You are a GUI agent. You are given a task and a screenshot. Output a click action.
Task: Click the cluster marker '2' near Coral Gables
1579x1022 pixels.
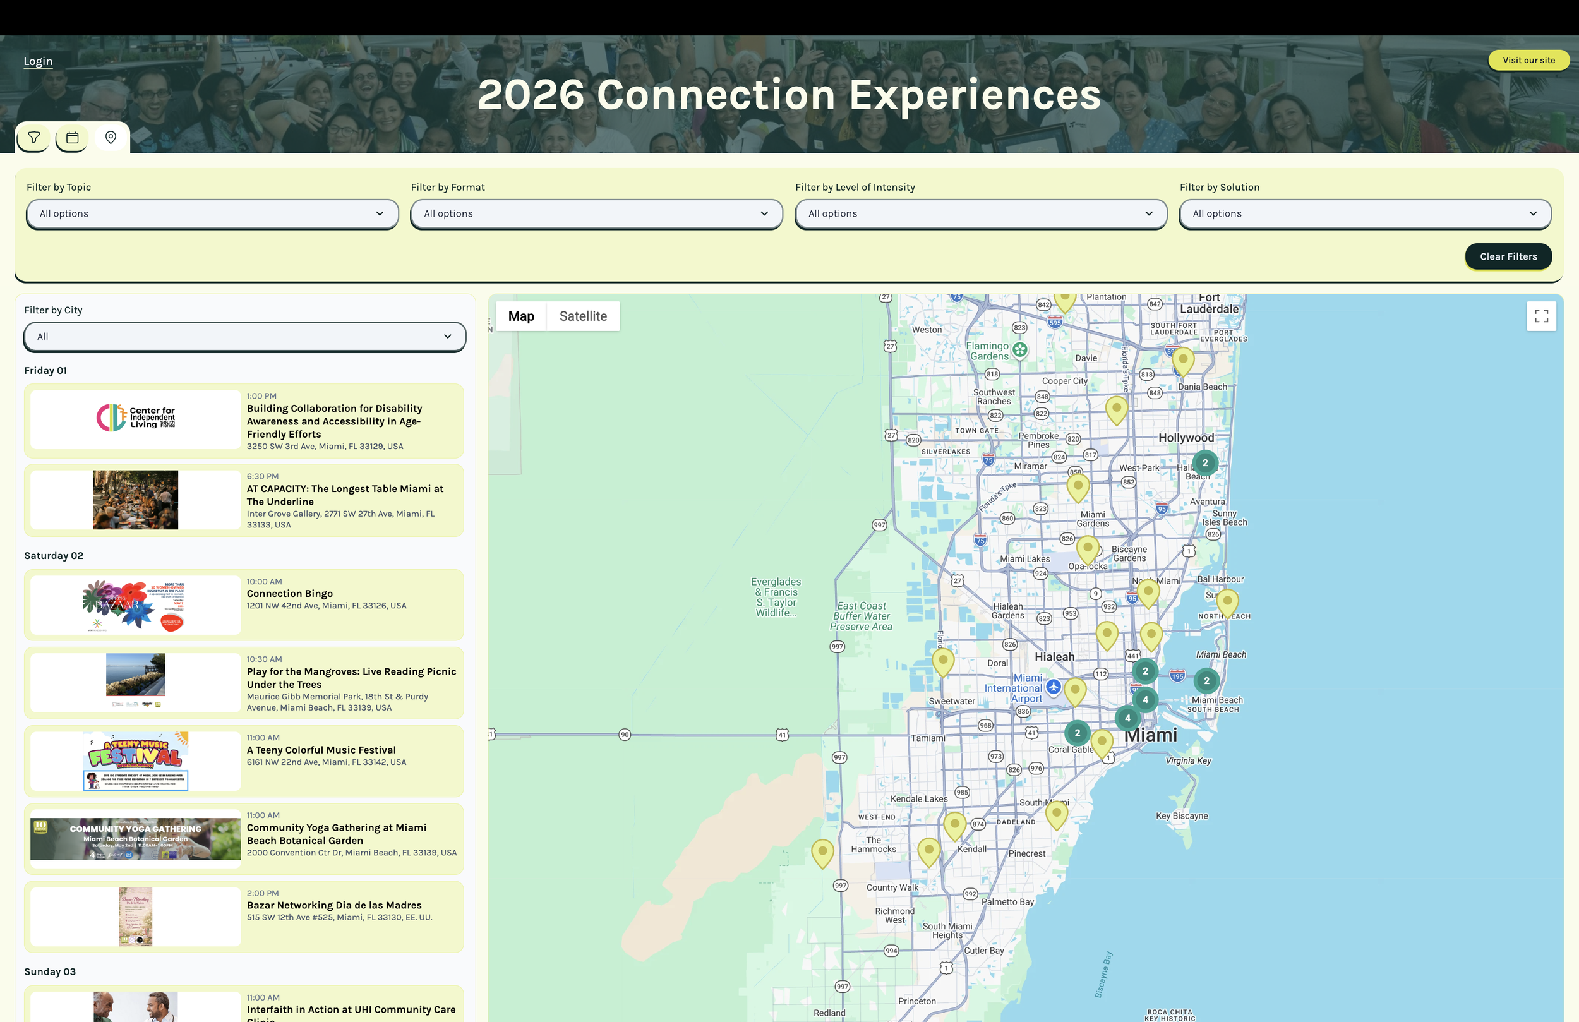tap(1078, 733)
